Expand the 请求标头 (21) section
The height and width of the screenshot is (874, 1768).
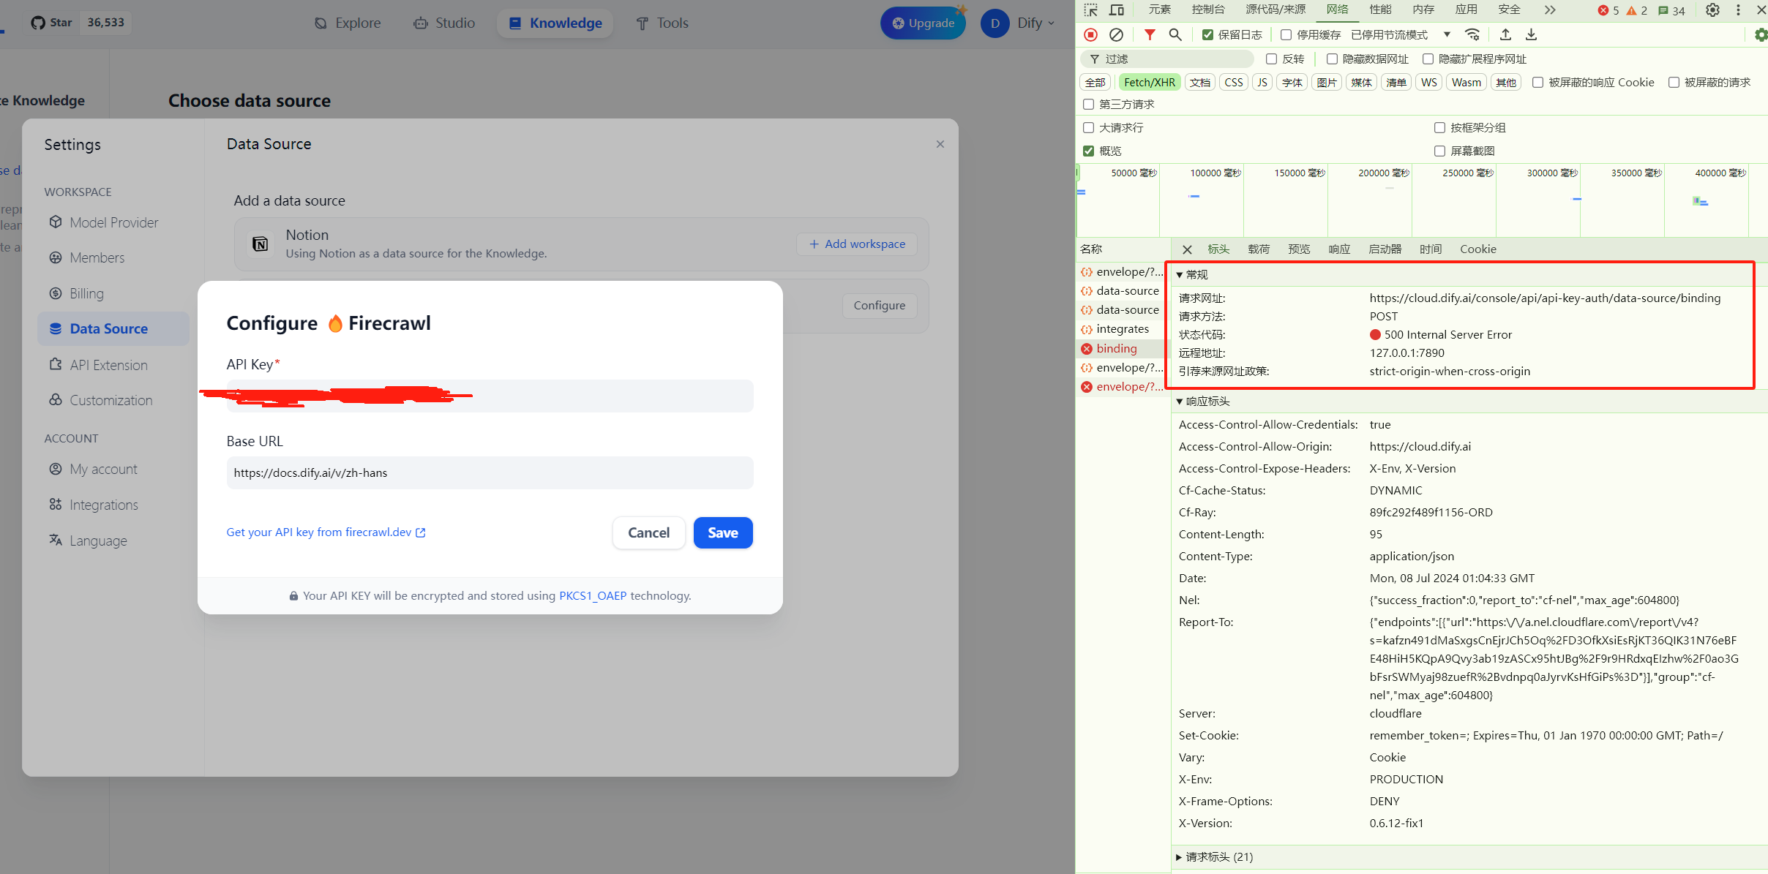1179,856
